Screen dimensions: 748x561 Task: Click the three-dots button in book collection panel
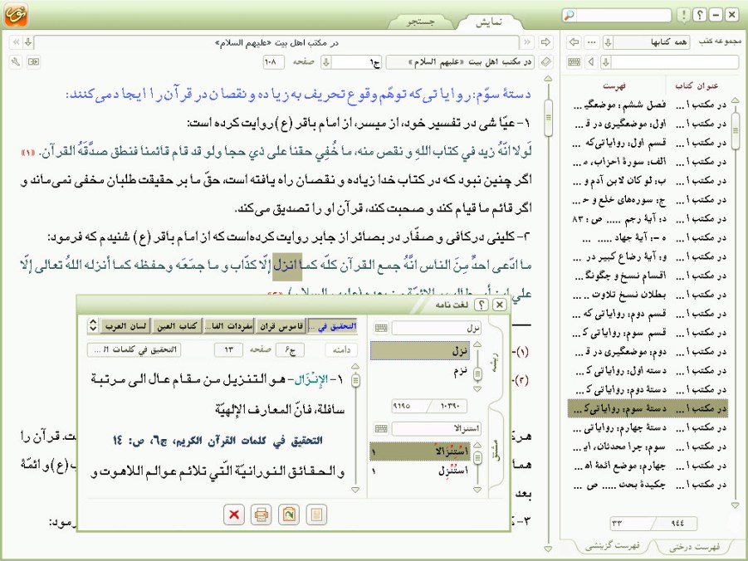[x=592, y=42]
